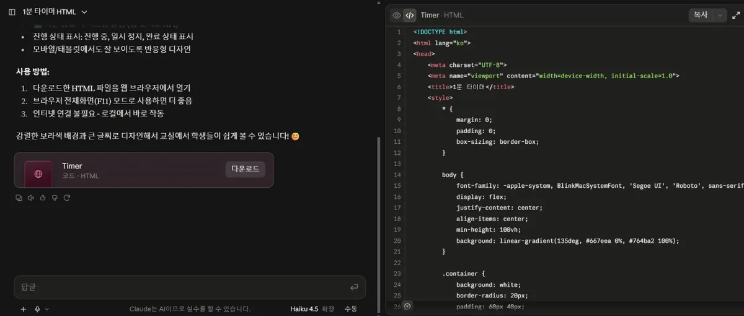
Task: Click the small icon at code panel bottom
Action: pos(407,306)
